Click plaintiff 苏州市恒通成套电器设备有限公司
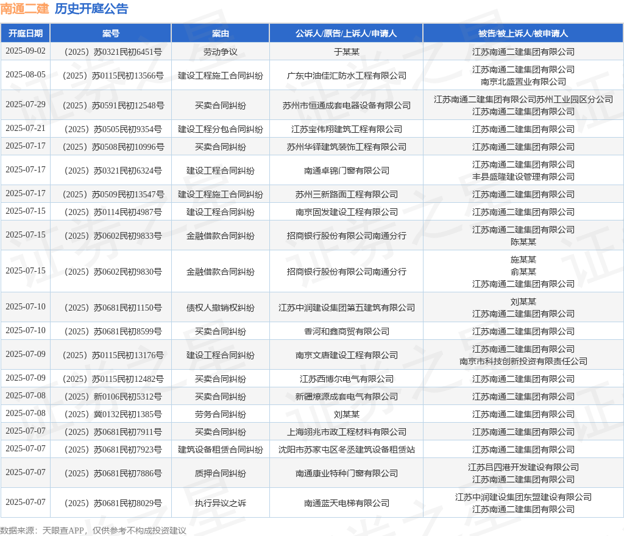This screenshot has height=536, width=624. point(346,105)
